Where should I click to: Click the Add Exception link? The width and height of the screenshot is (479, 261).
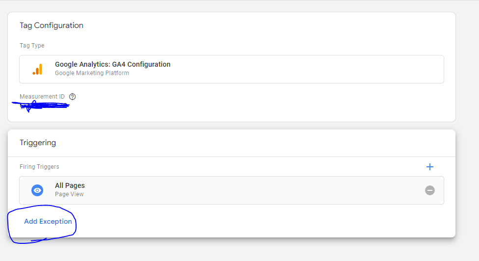click(x=48, y=221)
